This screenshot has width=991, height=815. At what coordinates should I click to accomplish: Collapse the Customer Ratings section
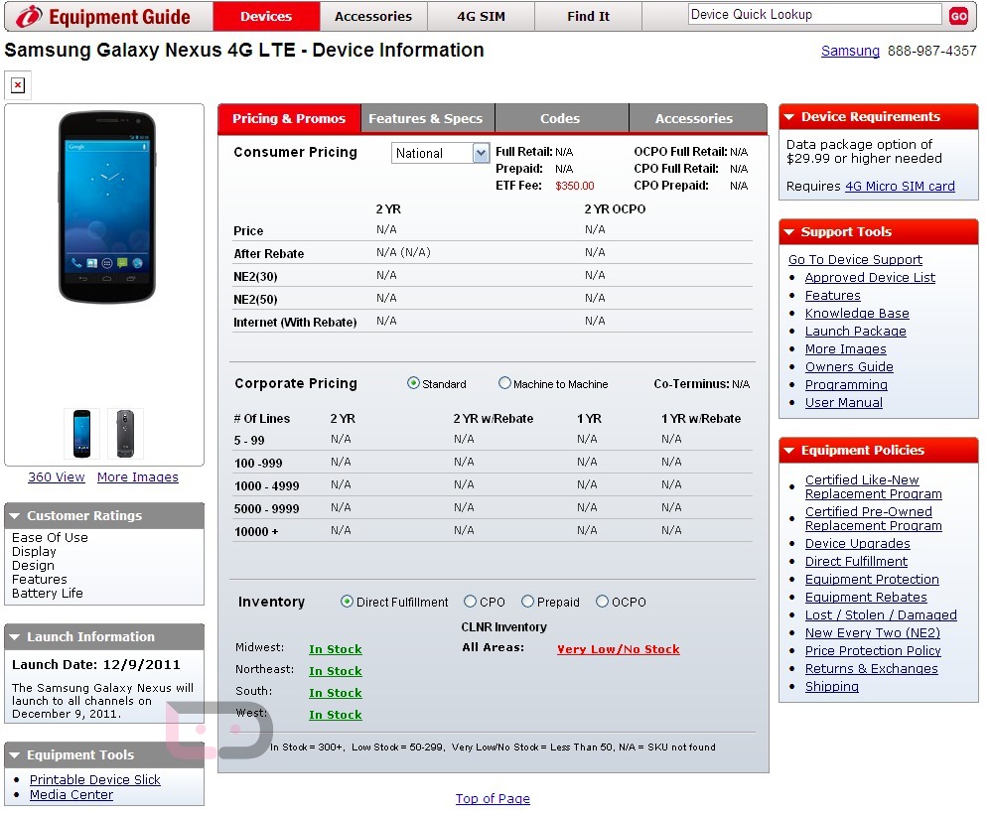(15, 516)
